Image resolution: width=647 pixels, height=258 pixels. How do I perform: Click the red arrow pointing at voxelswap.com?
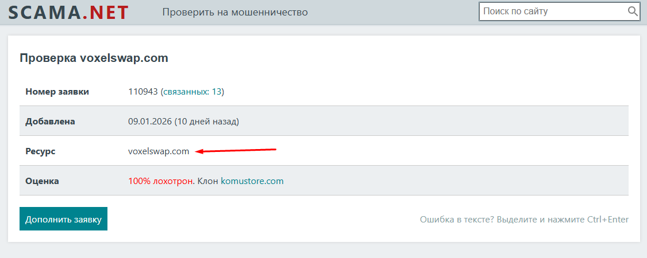[x=236, y=151]
